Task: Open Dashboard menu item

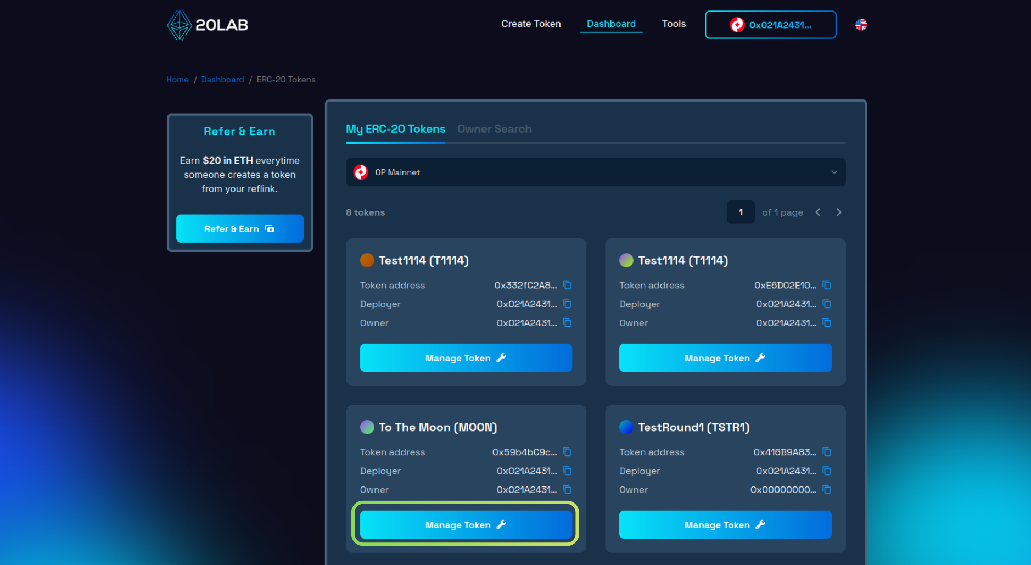Action: pyautogui.click(x=611, y=24)
